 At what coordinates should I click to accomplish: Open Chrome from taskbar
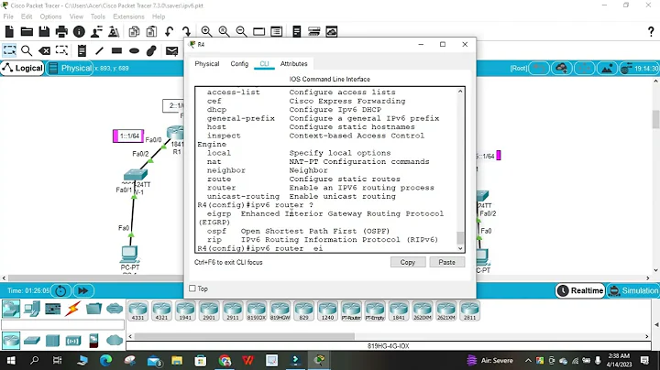pyautogui.click(x=225, y=360)
